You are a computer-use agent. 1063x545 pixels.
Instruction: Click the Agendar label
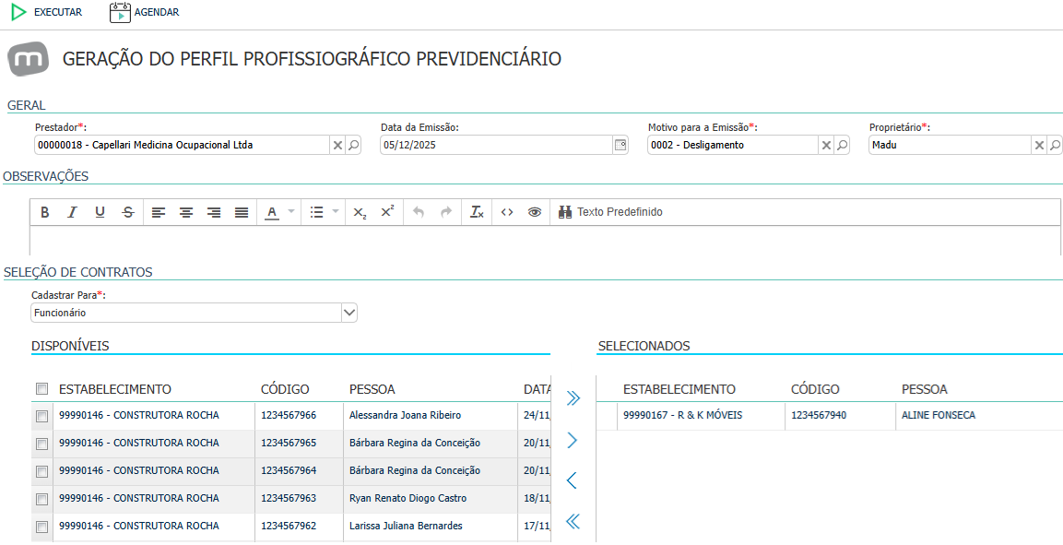pos(157,12)
